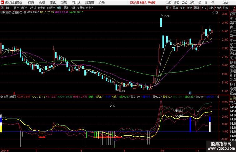This screenshot has width=236, height=152.
Task: Click the MA60: 20.17 label
Action: [76, 12]
